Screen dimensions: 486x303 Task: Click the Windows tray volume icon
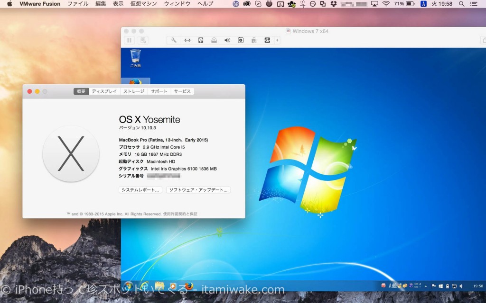point(461,286)
